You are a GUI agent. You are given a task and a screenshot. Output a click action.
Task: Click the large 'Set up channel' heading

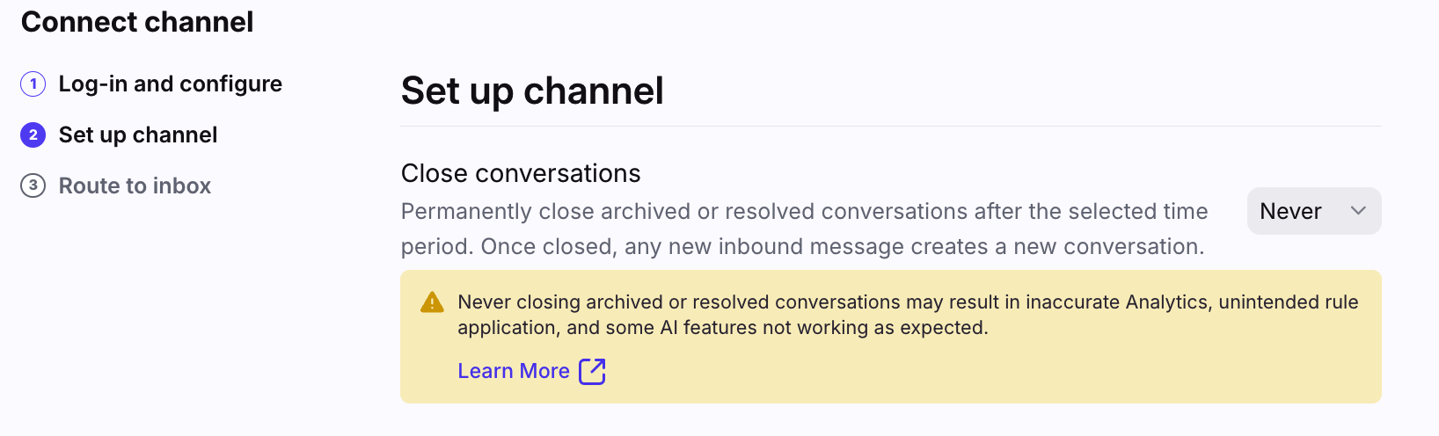tap(532, 91)
